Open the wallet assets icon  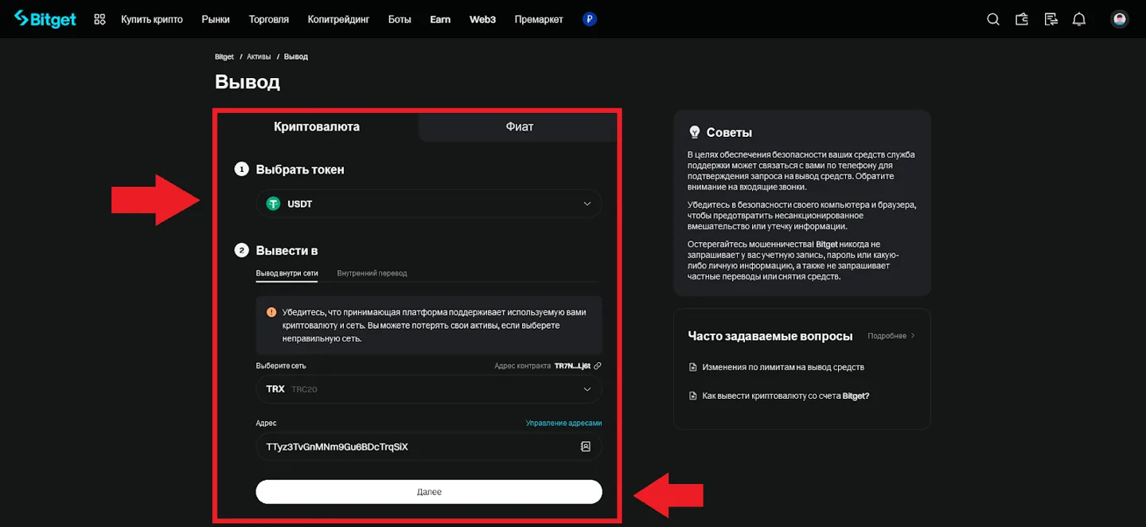(x=1022, y=19)
